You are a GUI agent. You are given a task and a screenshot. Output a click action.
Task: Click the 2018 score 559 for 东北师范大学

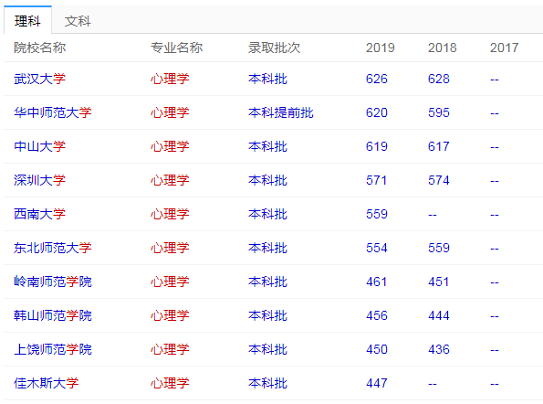point(439,248)
